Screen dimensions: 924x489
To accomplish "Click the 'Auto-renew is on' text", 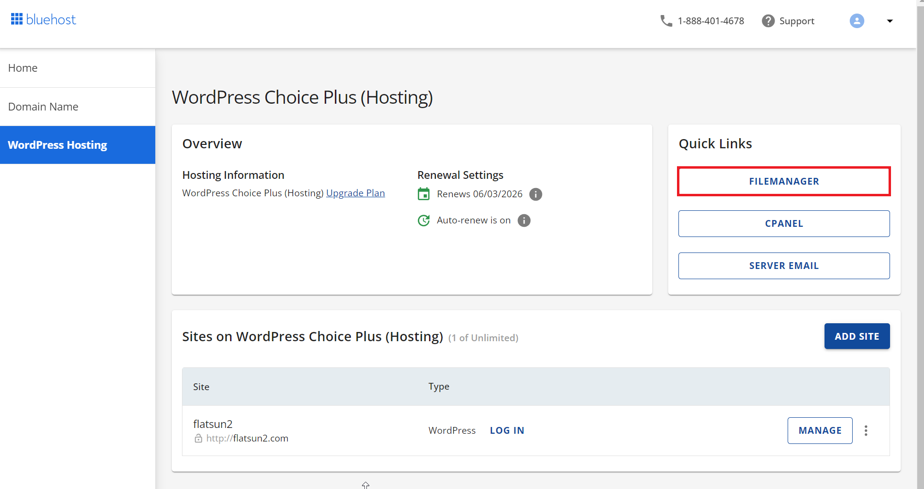I will 474,220.
